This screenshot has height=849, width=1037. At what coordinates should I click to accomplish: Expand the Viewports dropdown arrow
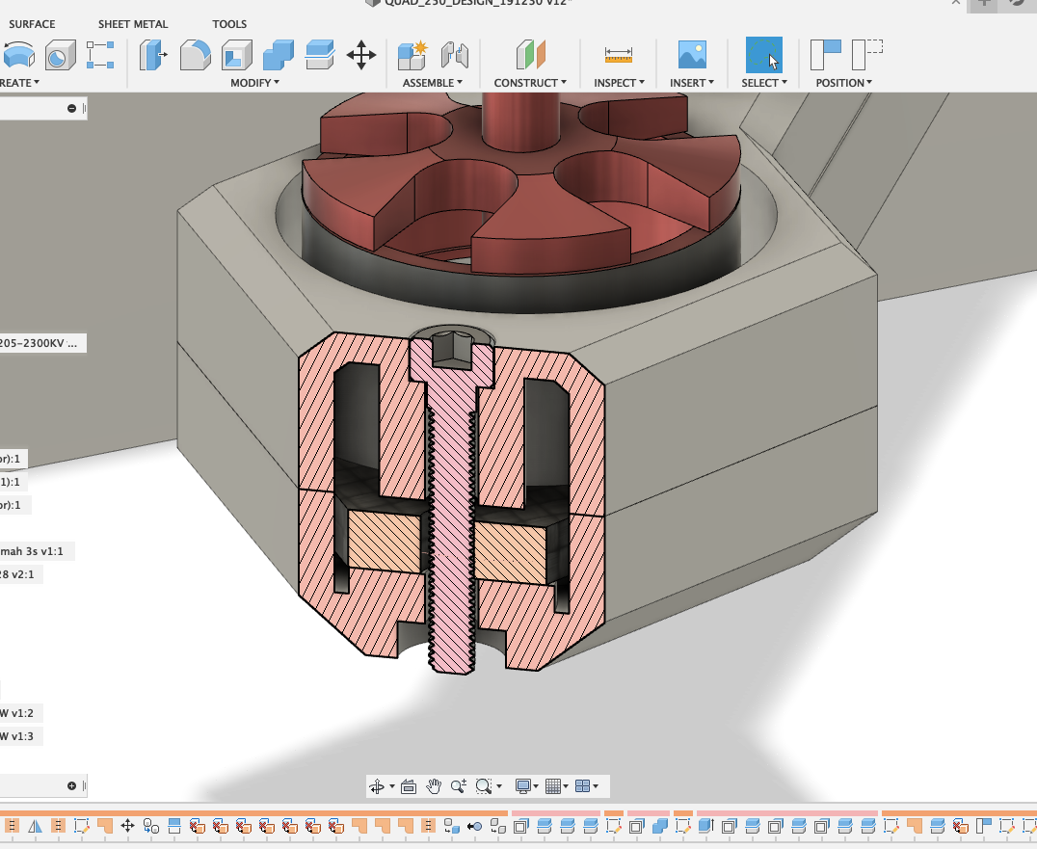[x=596, y=786]
